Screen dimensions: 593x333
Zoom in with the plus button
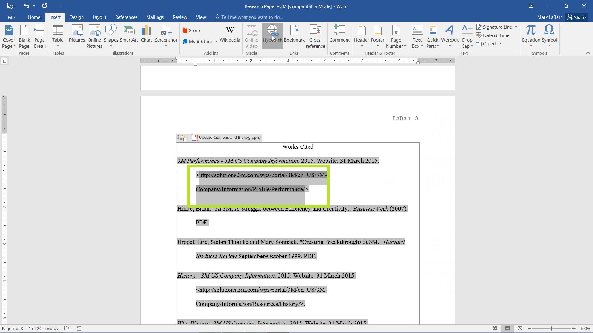574,328
